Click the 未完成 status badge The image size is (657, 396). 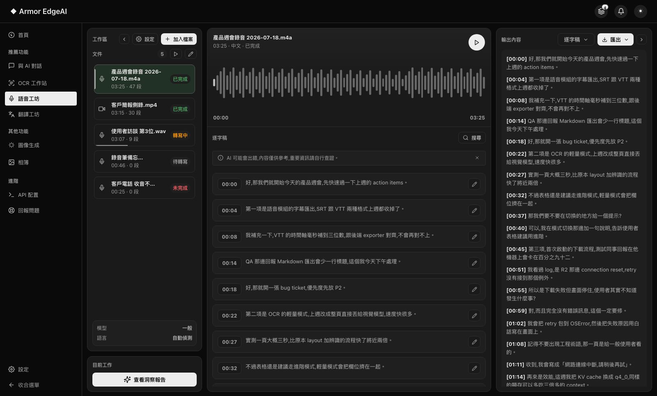[x=180, y=188]
